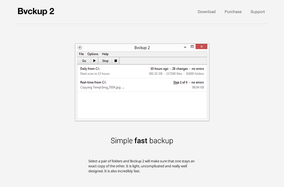The image size is (284, 187).
Task: Click the 'Simple fast backup' heading
Action: tap(142, 141)
